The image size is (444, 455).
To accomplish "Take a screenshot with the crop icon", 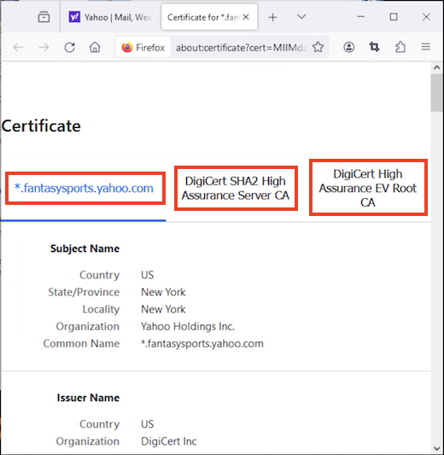I will pyautogui.click(x=374, y=47).
